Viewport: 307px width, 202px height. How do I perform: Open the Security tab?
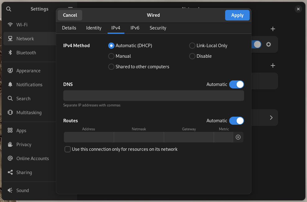(158, 28)
